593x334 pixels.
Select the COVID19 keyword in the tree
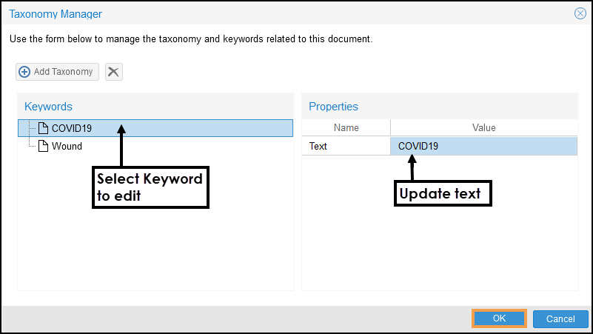coord(72,128)
